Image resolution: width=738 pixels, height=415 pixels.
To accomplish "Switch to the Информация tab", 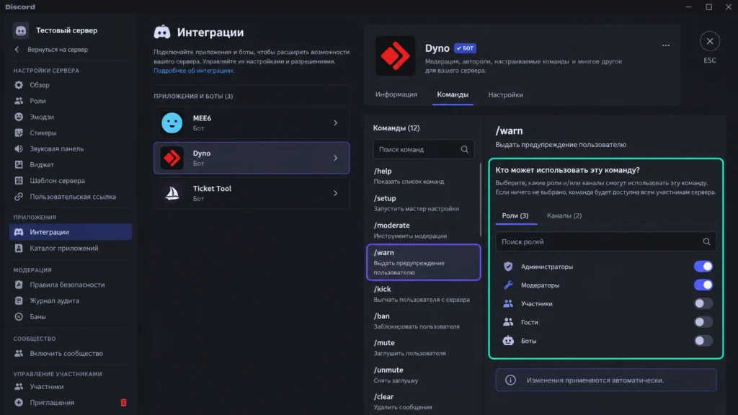I will pos(396,94).
